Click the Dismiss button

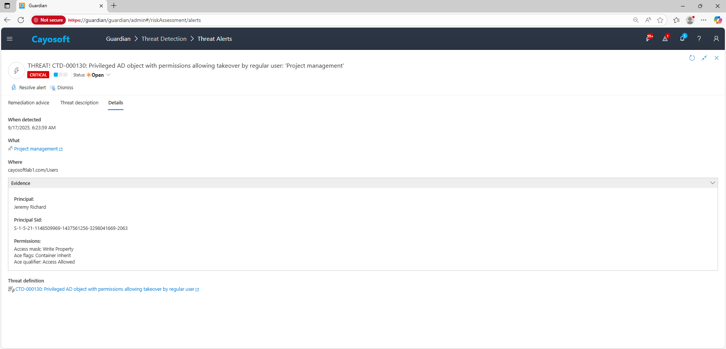tap(62, 88)
